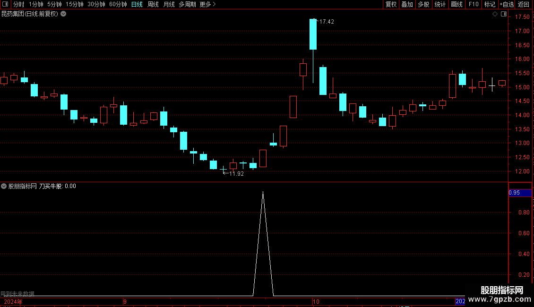Click the diamond icon in main chart corner
Viewport: 534px width, 307px height.
tap(495, 14)
